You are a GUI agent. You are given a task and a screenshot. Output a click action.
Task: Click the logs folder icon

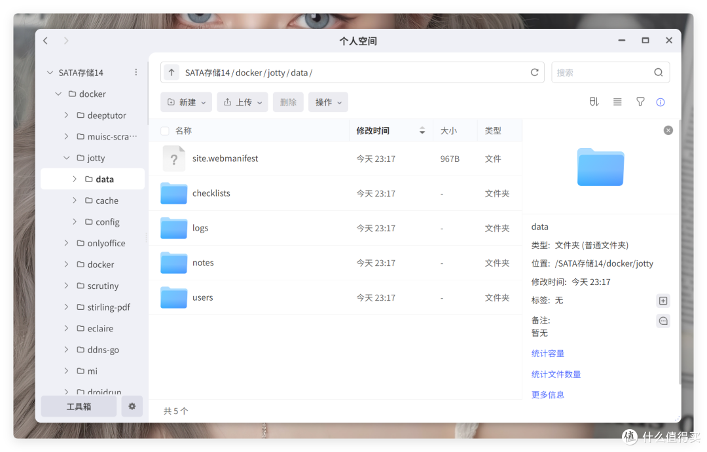coord(173,228)
